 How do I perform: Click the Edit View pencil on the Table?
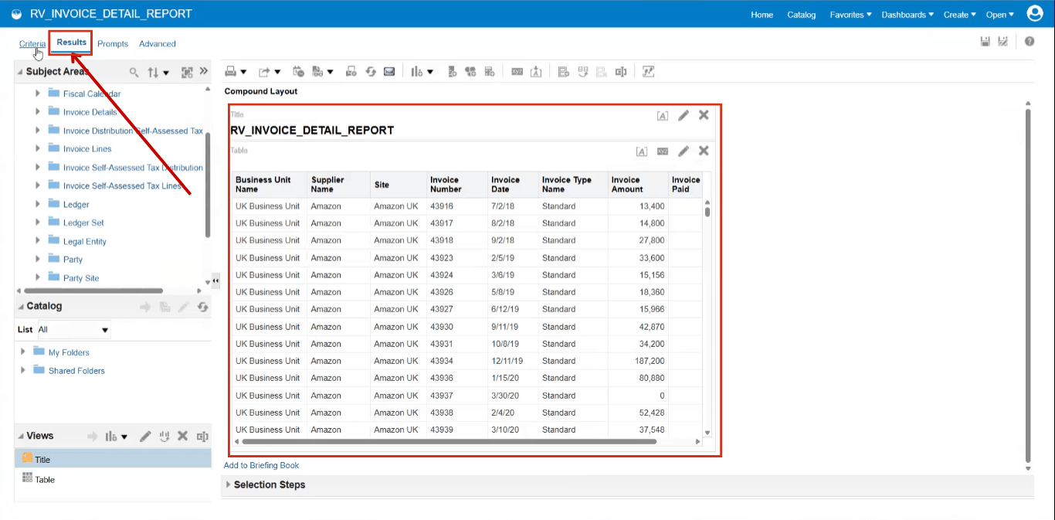click(683, 151)
